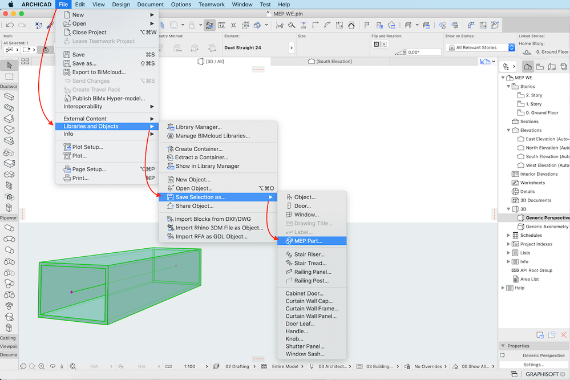
Task: Open the 03 Building... popup in bottom bar
Action: click(378, 366)
